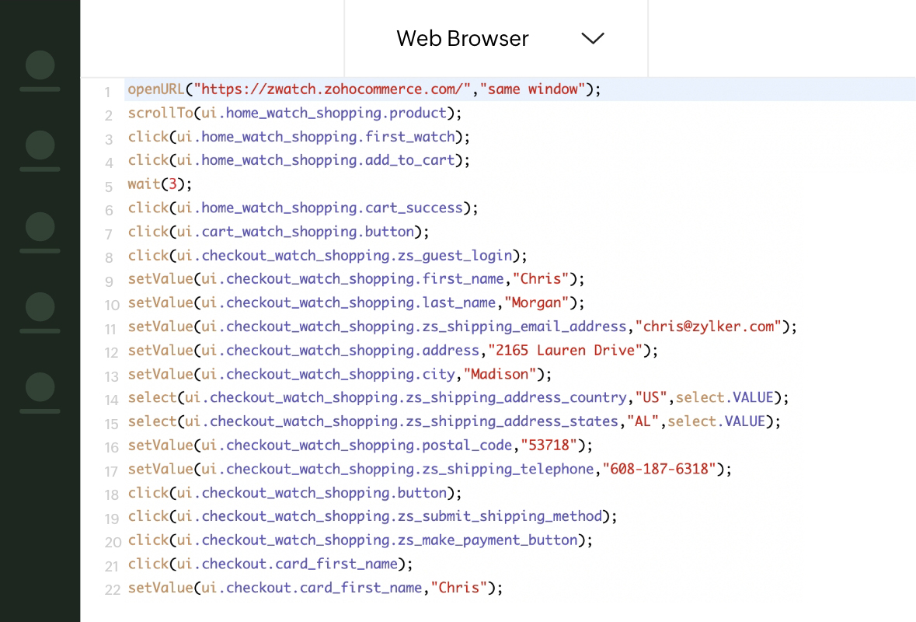Select line 3 click first_watch statement
Screen dimensions: 916x622
coord(298,137)
